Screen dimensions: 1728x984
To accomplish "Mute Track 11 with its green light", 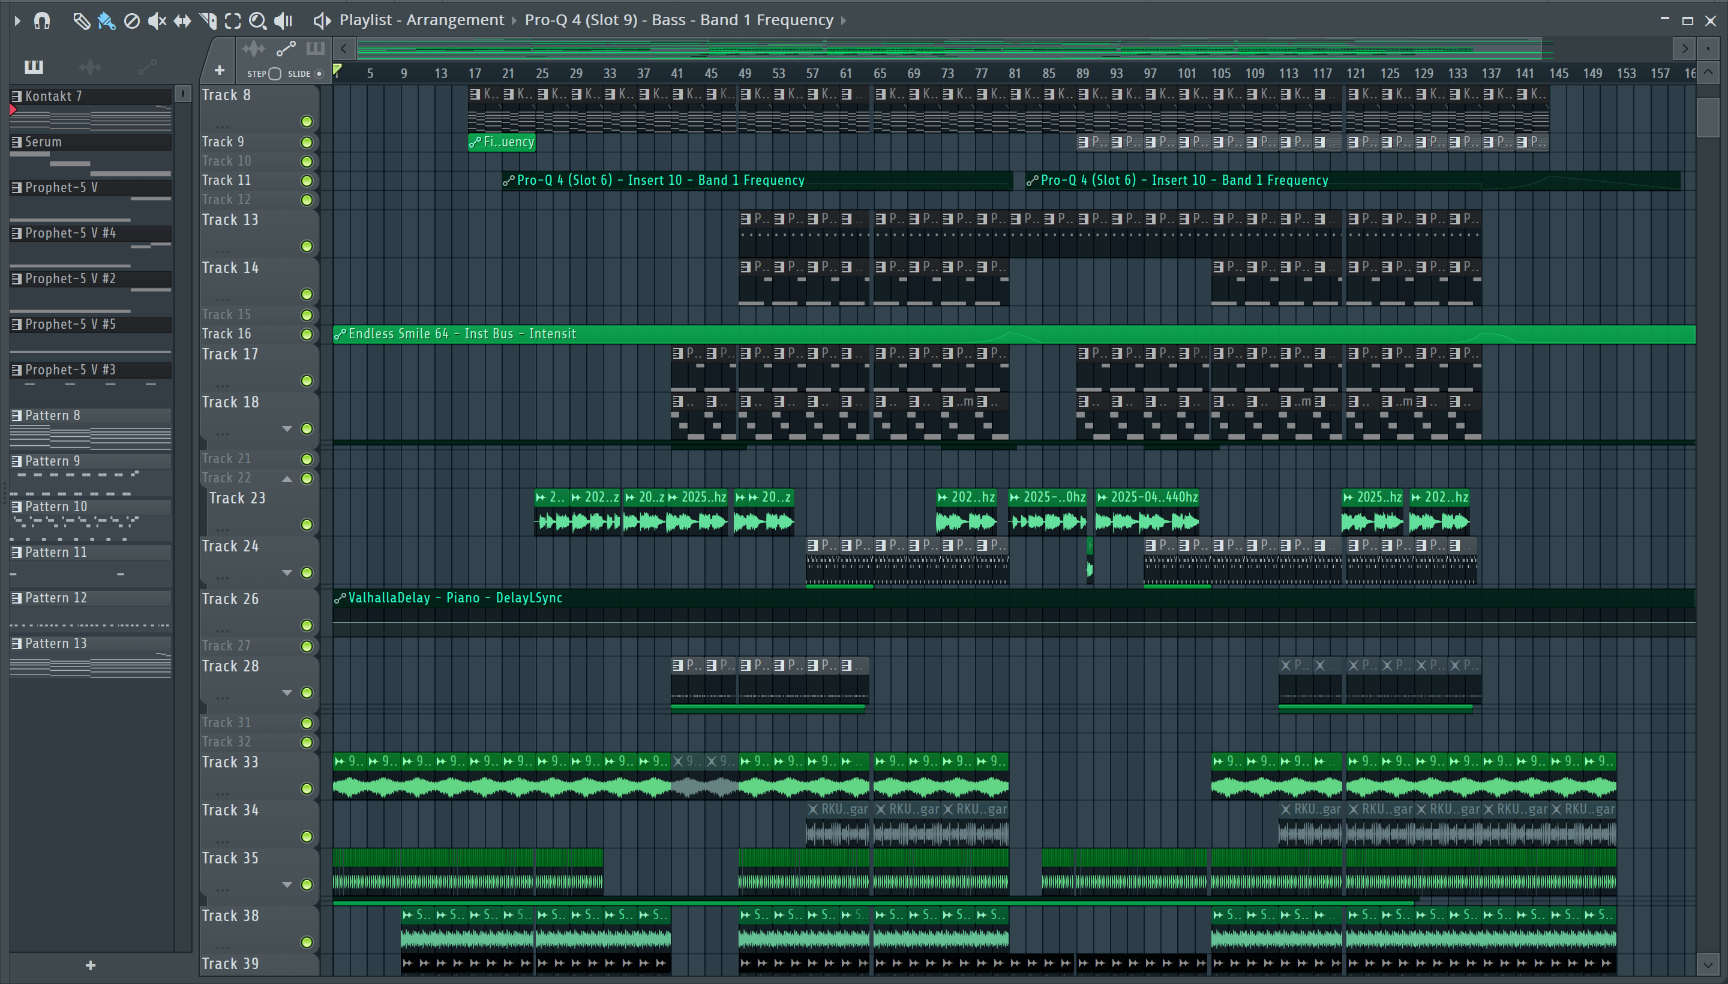I will pyautogui.click(x=307, y=181).
